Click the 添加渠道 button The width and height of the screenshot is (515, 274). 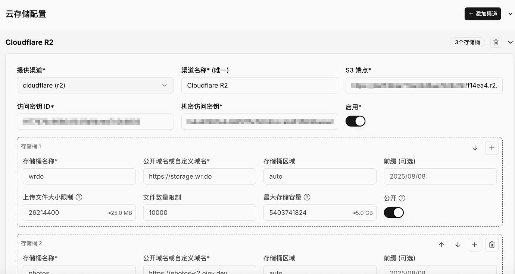coord(483,14)
